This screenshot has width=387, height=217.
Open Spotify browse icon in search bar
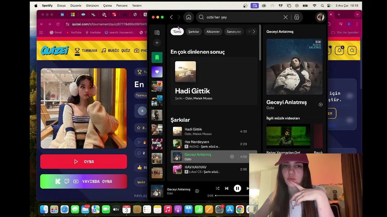(297, 17)
